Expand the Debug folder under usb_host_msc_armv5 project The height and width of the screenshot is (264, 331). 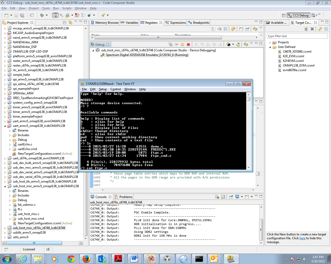pyautogui.click(x=10, y=200)
